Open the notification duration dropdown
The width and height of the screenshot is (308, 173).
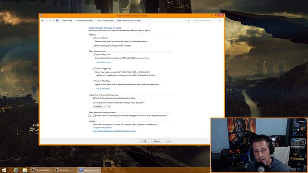[x=102, y=107]
